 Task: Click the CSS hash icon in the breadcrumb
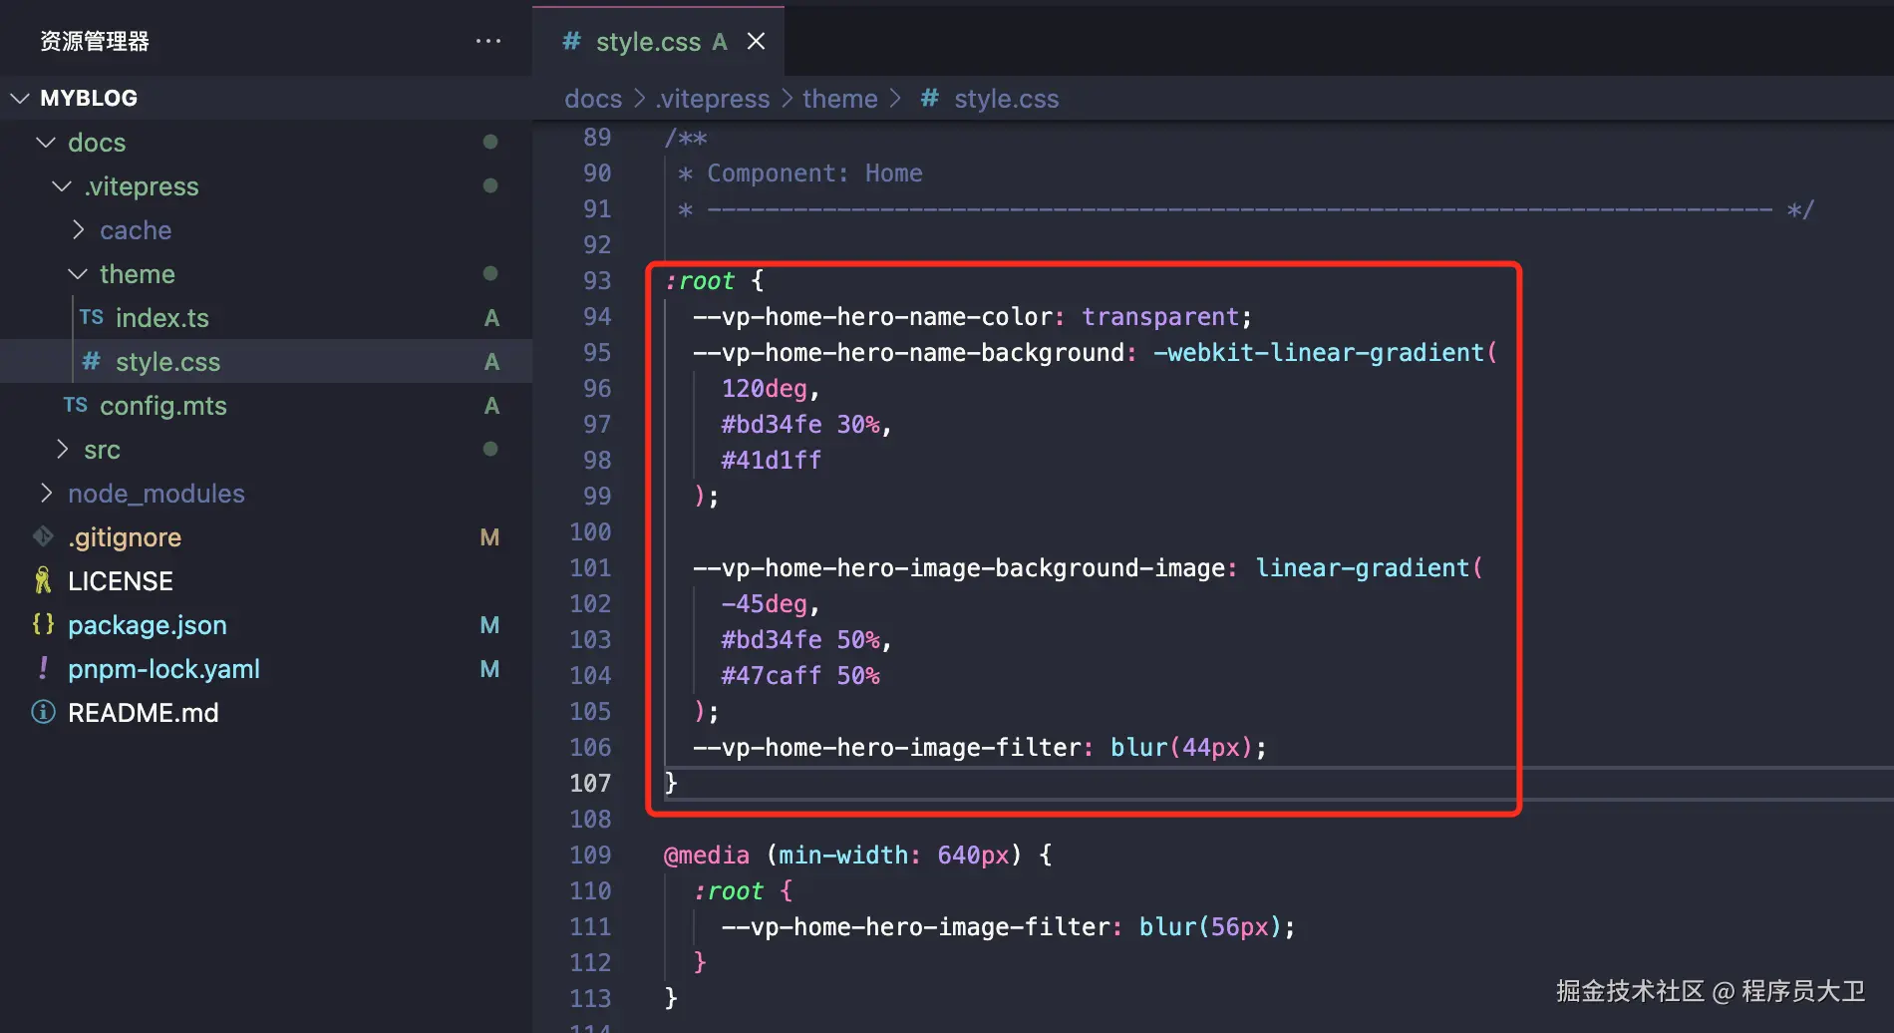click(929, 98)
